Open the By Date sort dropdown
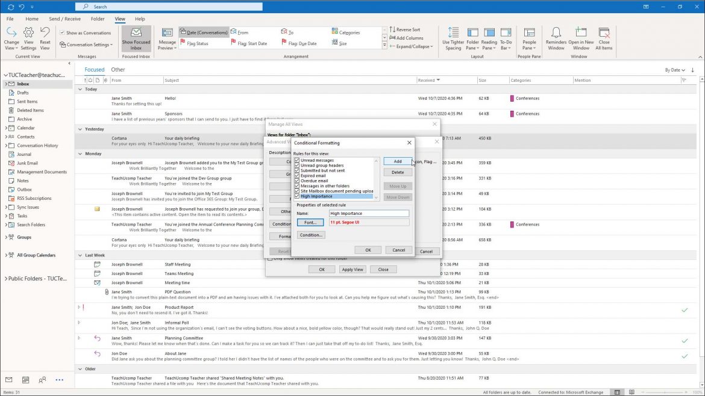Image resolution: width=705 pixels, height=396 pixels. (675, 70)
